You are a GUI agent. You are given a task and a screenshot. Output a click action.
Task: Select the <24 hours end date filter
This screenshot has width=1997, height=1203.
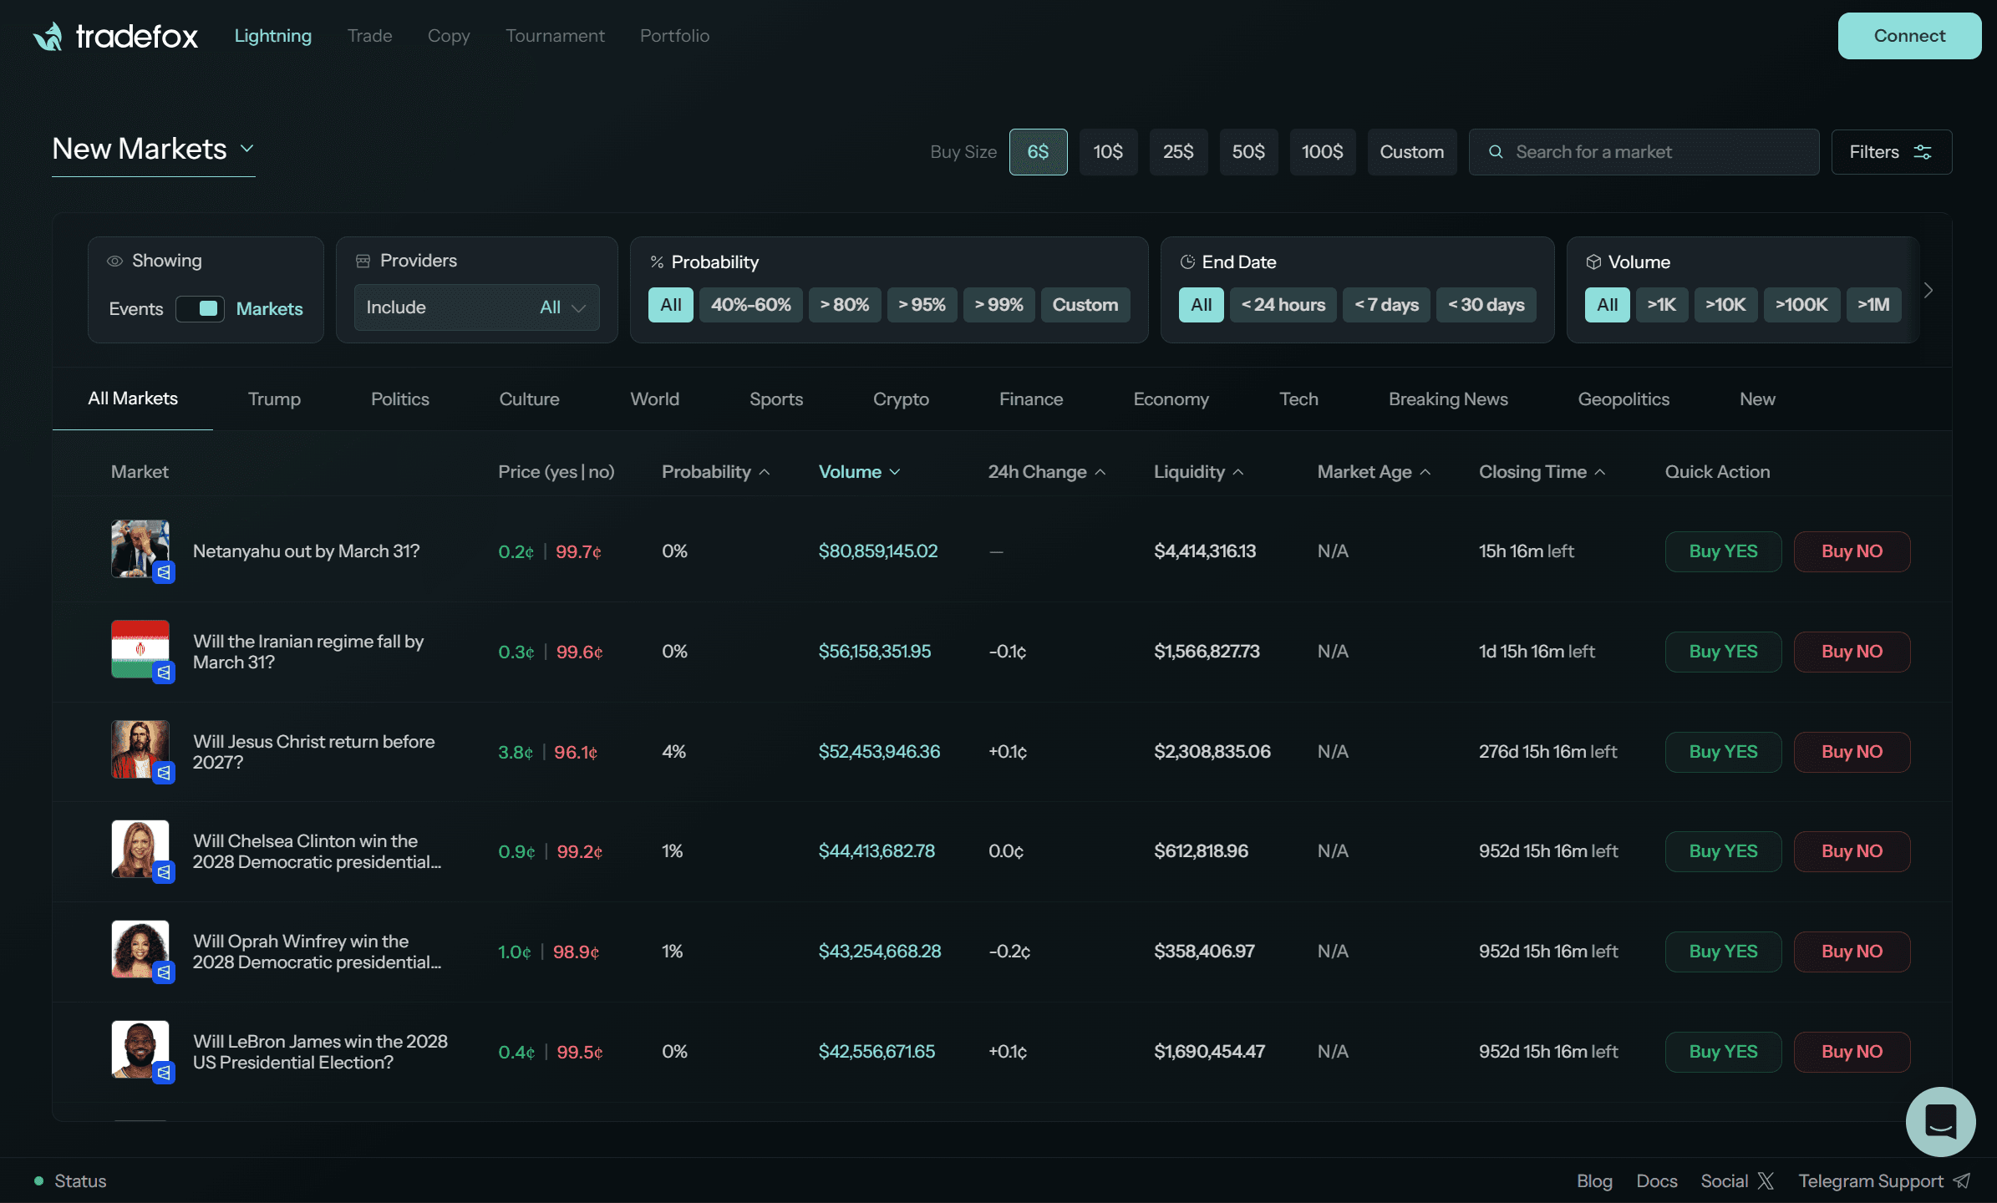click(1283, 305)
